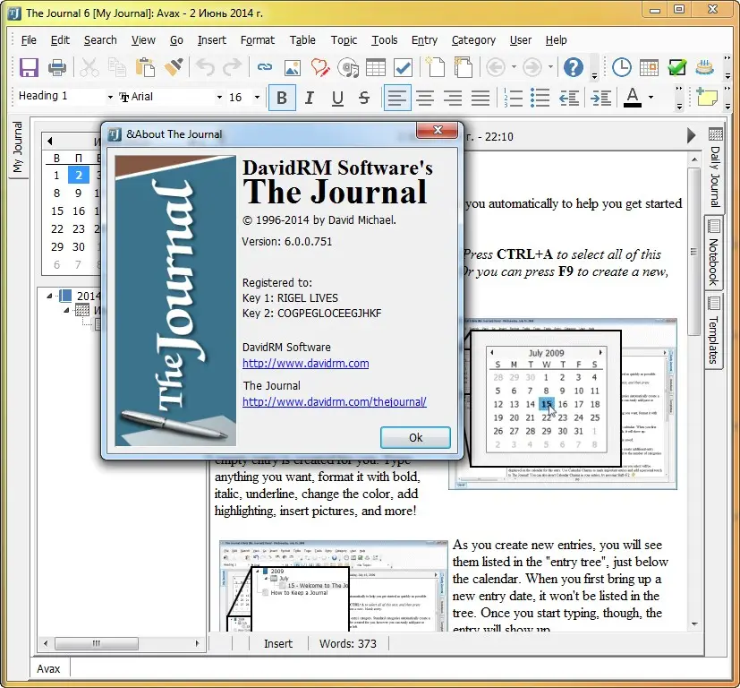This screenshot has width=740, height=688.
Task: Select day 16 in the calendar
Action: (x=79, y=211)
